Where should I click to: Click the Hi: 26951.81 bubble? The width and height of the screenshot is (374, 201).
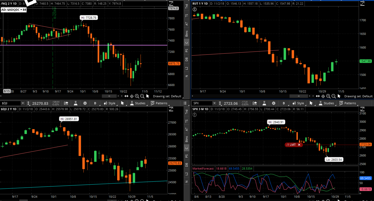[x=69, y=119]
